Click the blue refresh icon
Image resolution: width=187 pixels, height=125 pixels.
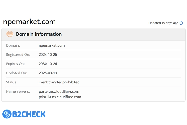click(x=181, y=23)
